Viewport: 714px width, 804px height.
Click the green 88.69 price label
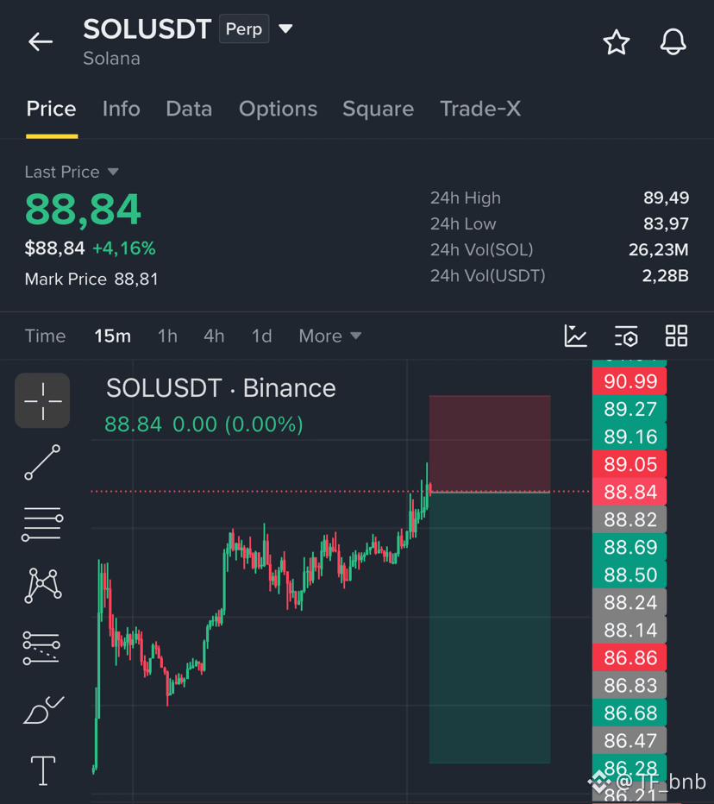click(629, 548)
